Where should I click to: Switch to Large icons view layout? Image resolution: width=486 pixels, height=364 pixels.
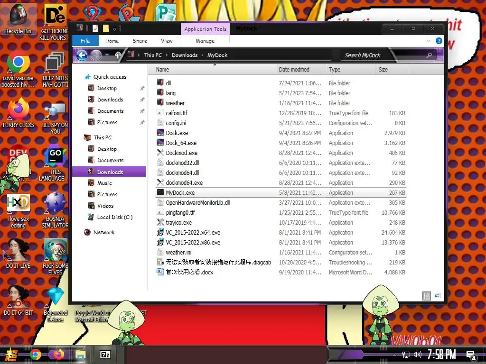pyautogui.click(x=437, y=296)
